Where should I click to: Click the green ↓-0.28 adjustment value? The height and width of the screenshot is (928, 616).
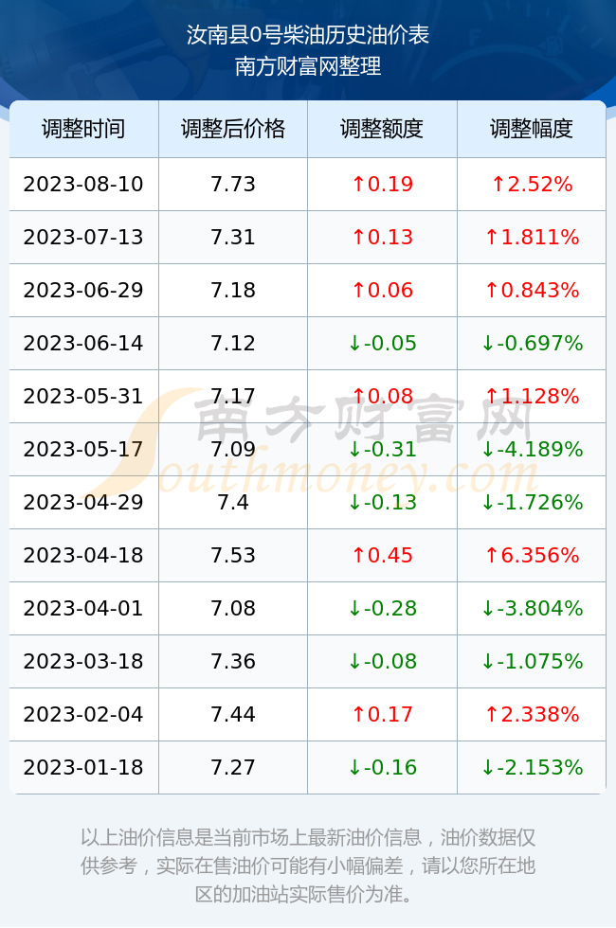(382, 608)
